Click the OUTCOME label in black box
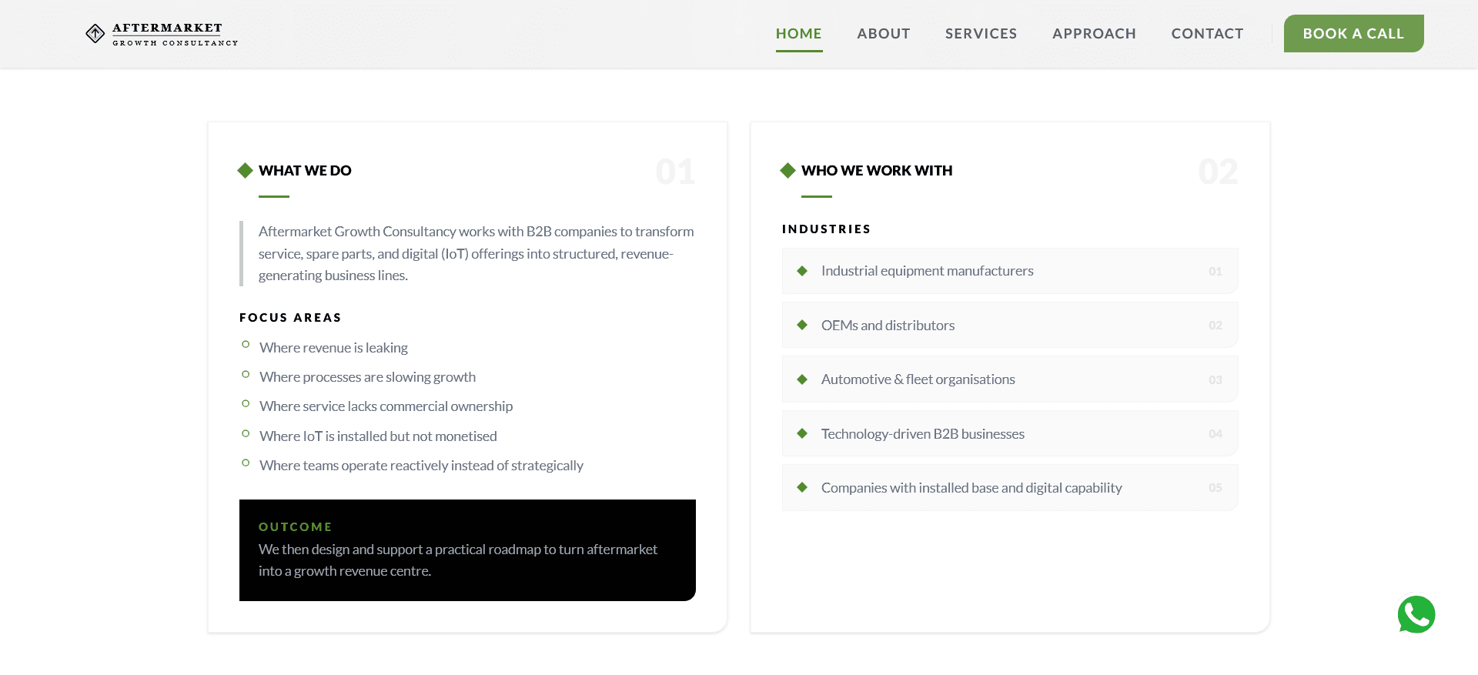Screen dimensions: 1478x675 point(296,527)
